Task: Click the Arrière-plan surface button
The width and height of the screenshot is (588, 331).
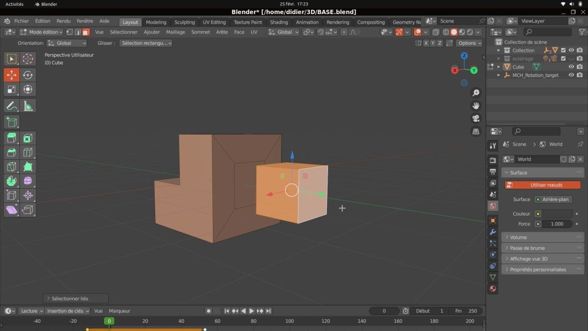Action: tap(553, 199)
